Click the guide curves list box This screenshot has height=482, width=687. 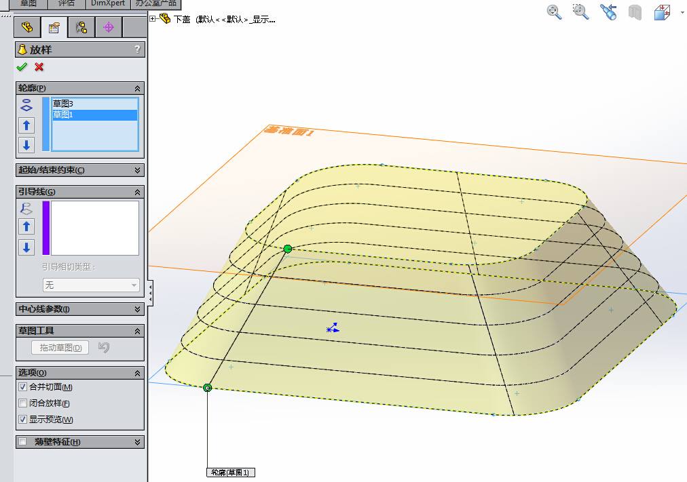(95, 228)
